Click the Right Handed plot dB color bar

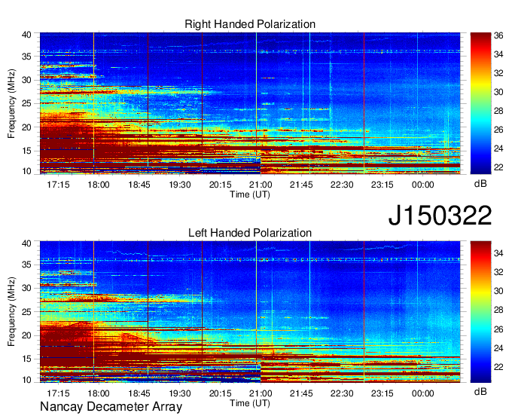pyautogui.click(x=480, y=103)
